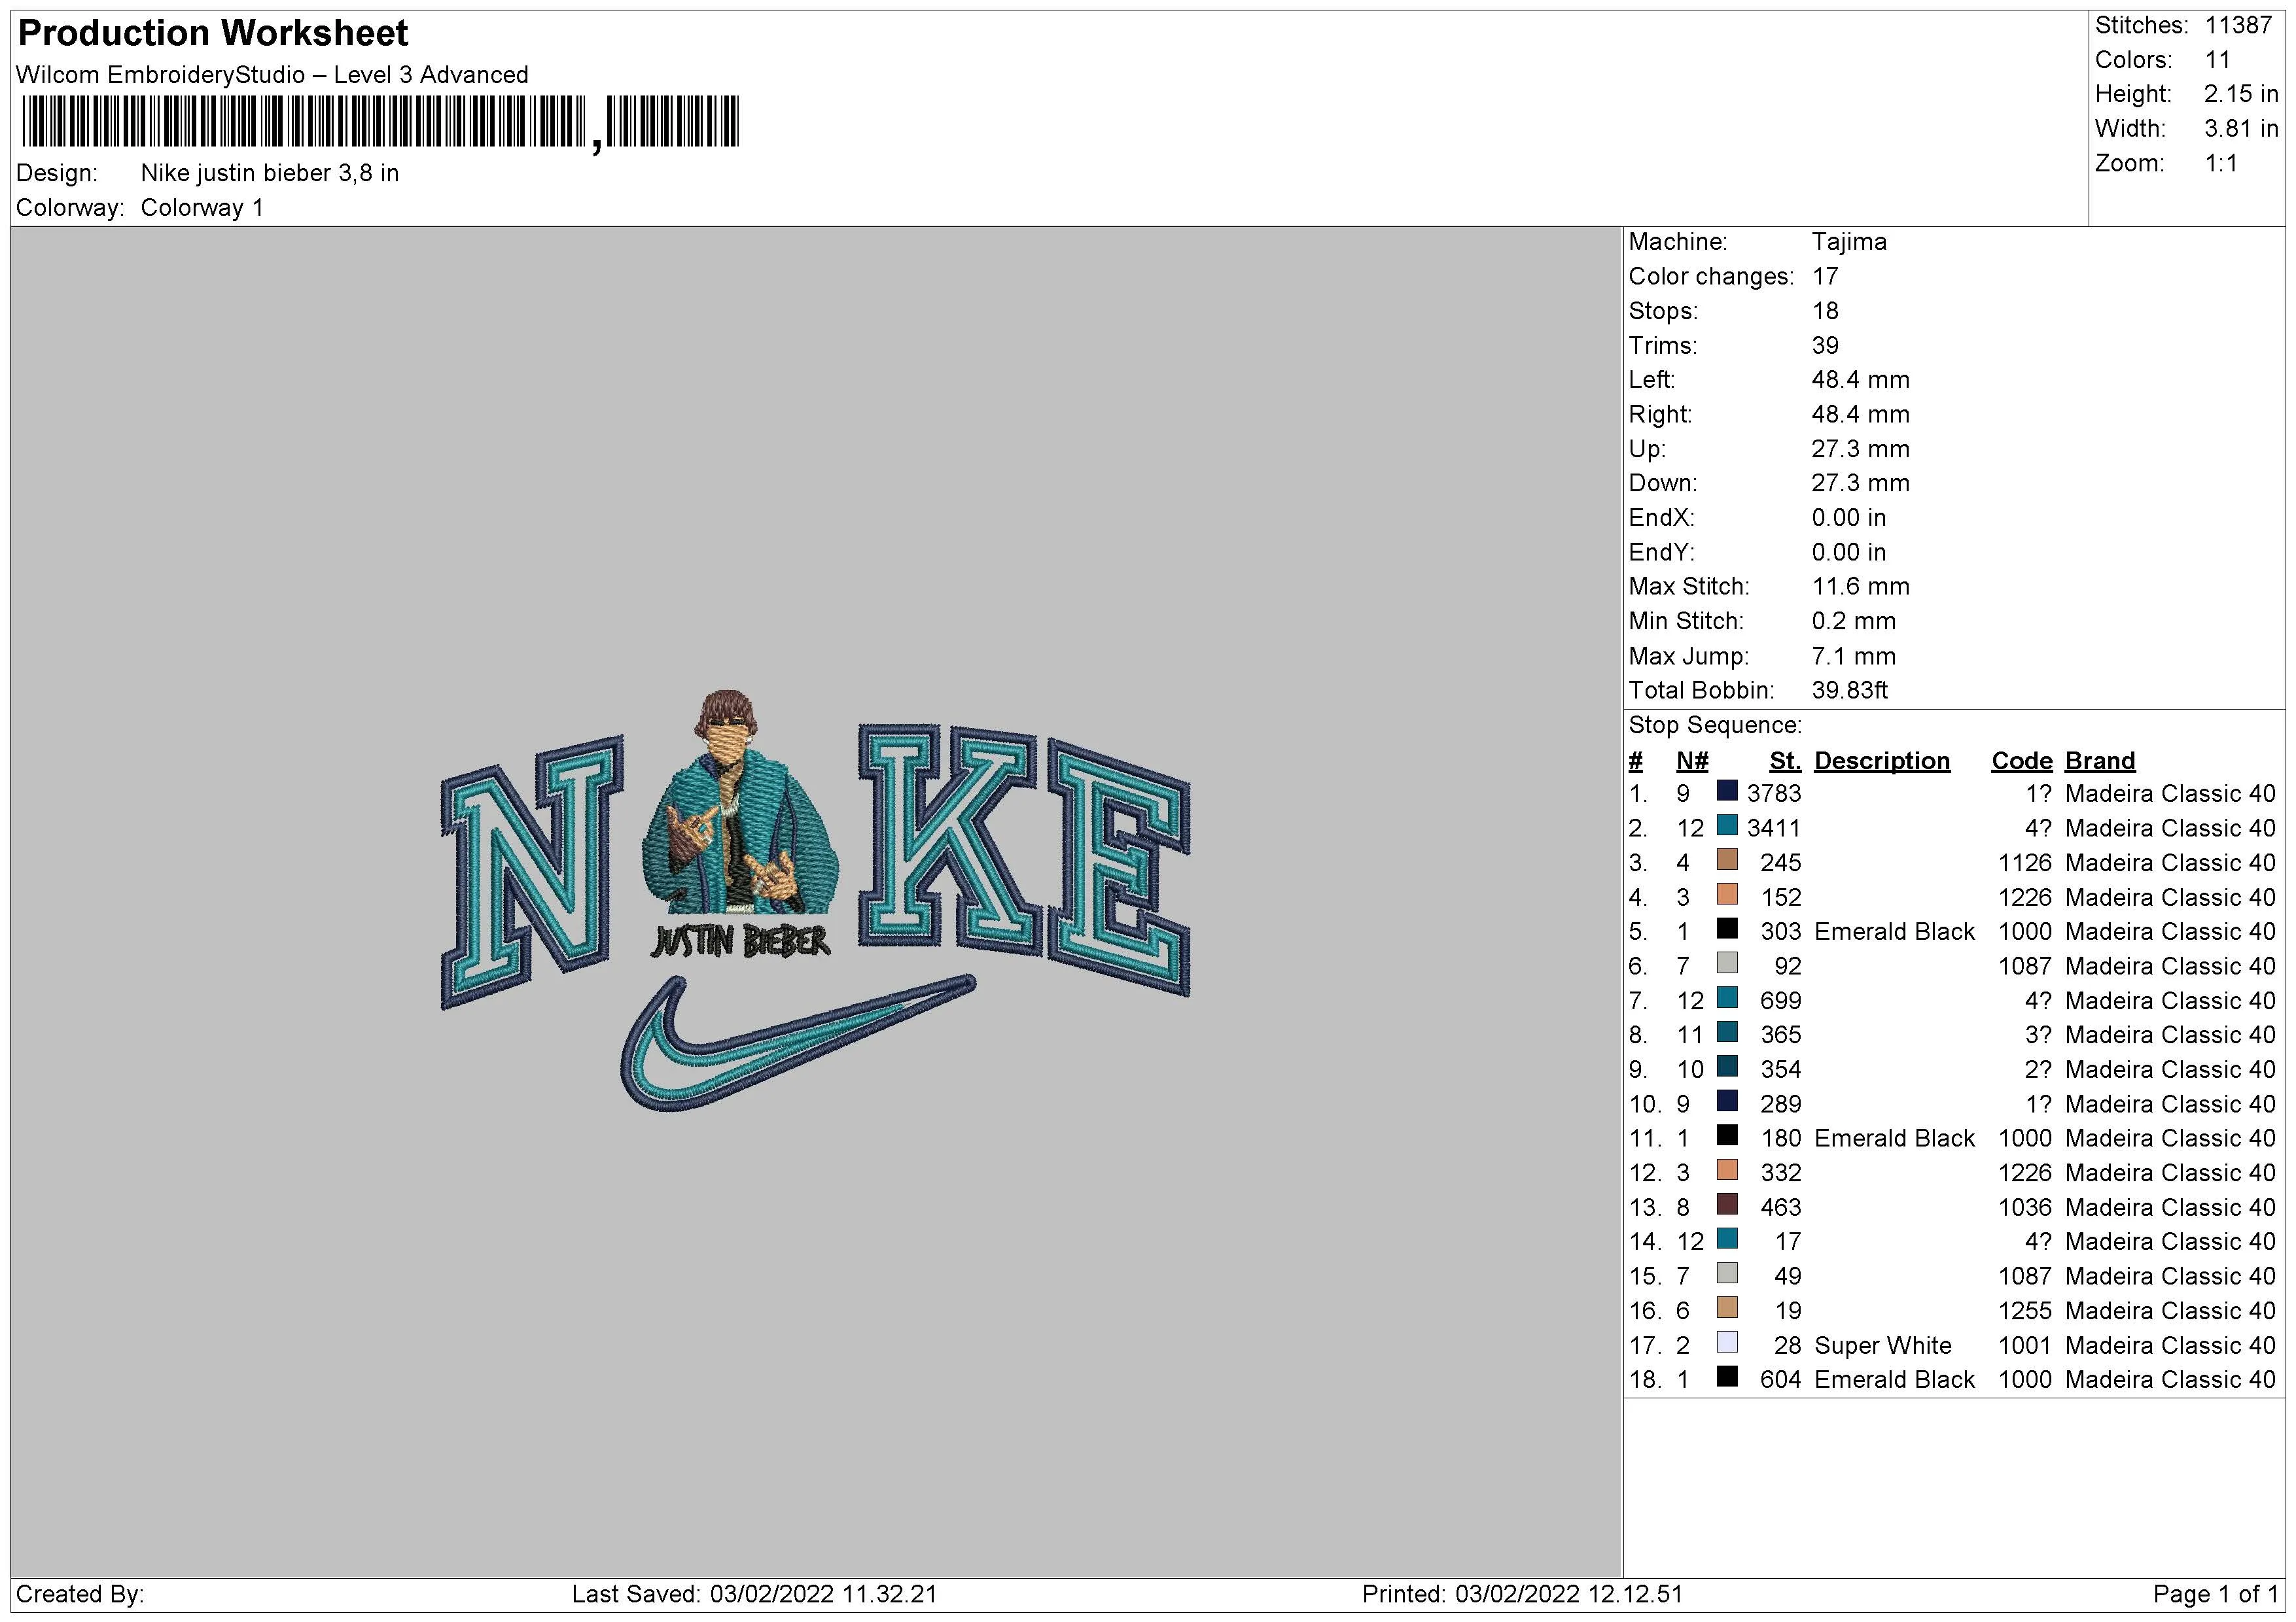Click stitch count '365' in stop 8

point(1781,1035)
